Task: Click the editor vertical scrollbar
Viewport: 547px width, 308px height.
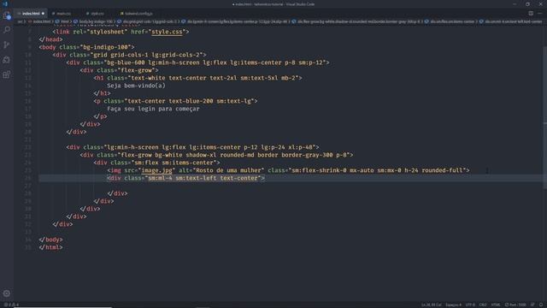Action: coord(544,119)
